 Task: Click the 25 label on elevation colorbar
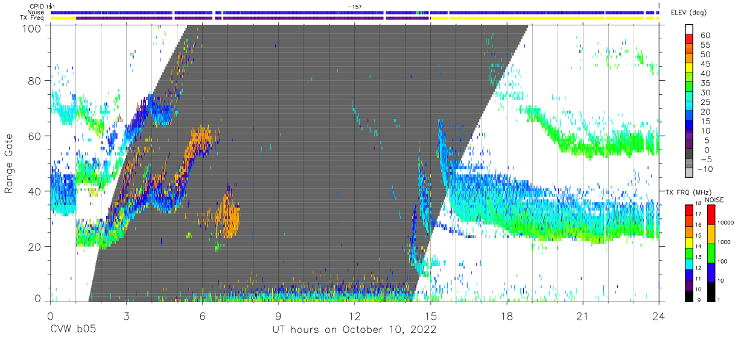(x=705, y=102)
